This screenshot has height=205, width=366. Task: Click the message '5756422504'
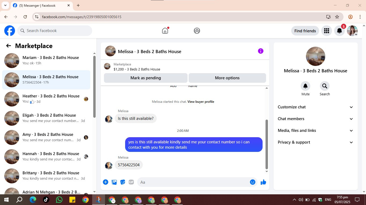click(129, 165)
